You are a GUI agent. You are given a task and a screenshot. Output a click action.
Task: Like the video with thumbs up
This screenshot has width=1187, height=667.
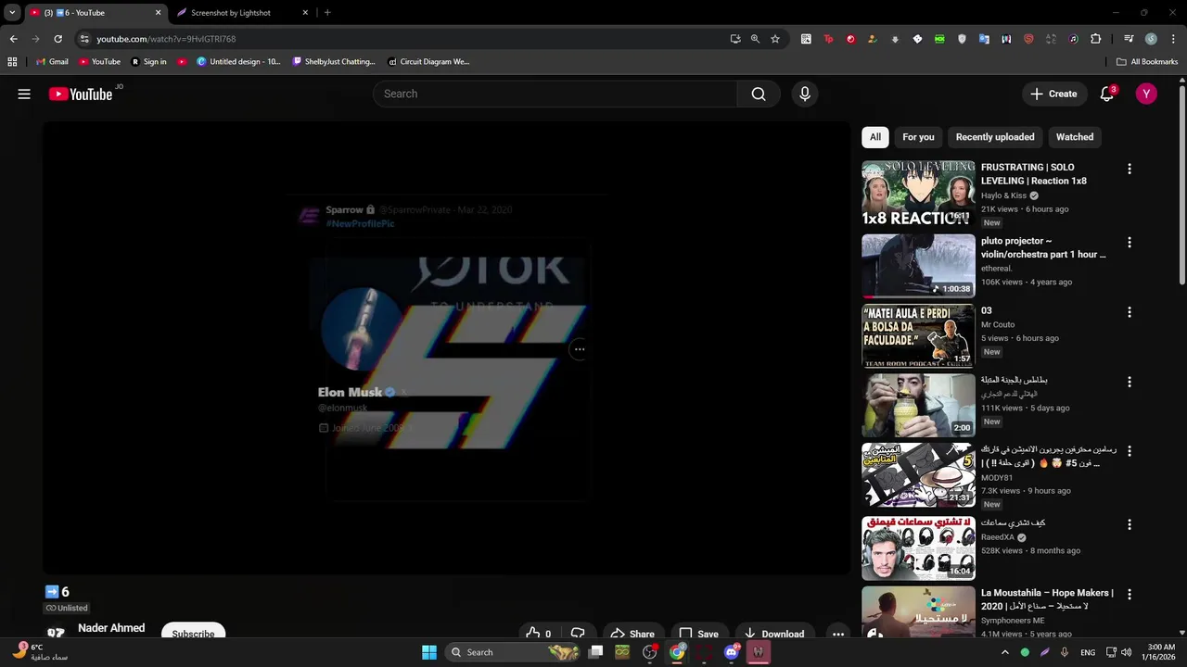coord(538,634)
